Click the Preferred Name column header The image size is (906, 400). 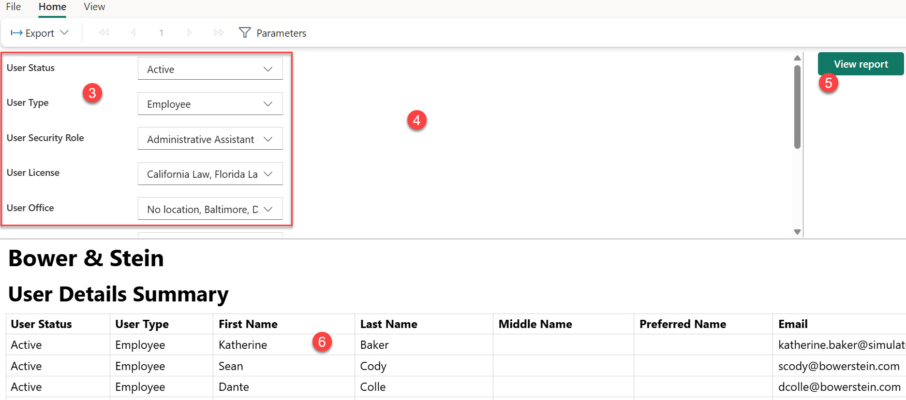(703, 324)
